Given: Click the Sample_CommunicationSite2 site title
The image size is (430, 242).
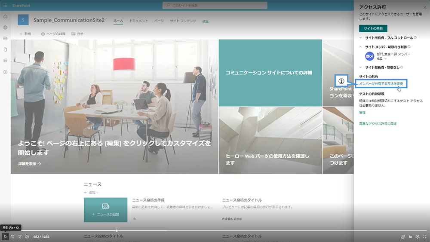Looking at the screenshot, I should click(x=69, y=20).
